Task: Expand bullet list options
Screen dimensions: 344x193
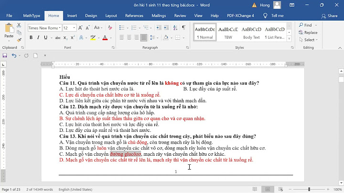Action: click(x=128, y=28)
